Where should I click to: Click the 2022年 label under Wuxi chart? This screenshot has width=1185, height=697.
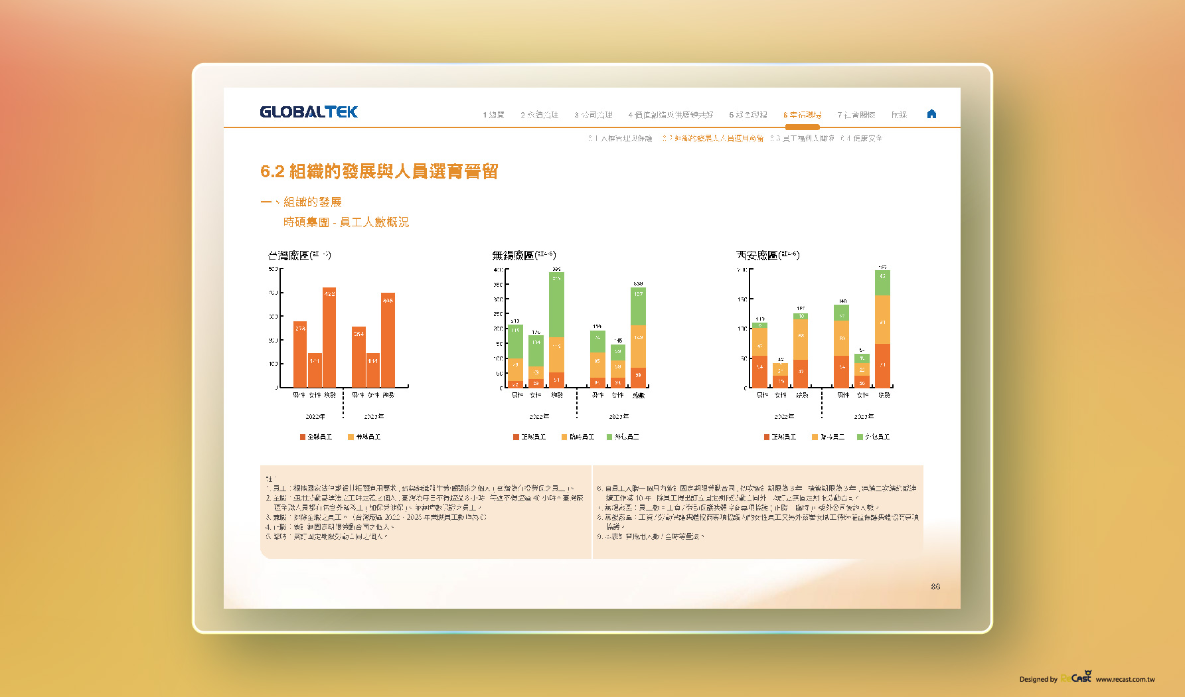point(539,417)
